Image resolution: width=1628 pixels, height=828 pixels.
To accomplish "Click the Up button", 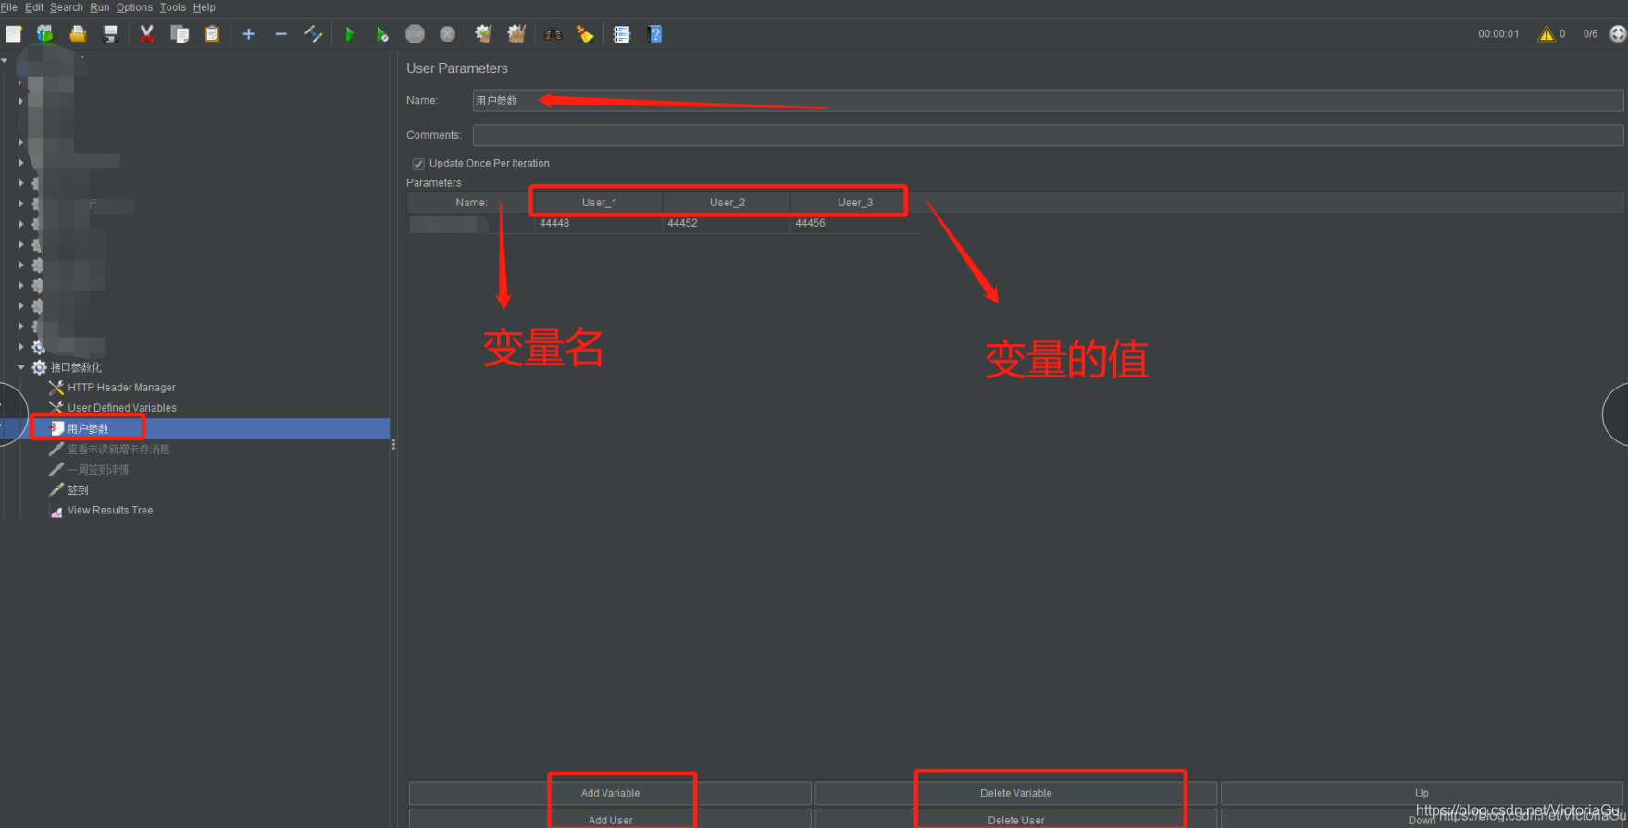I will pyautogui.click(x=1422, y=793).
